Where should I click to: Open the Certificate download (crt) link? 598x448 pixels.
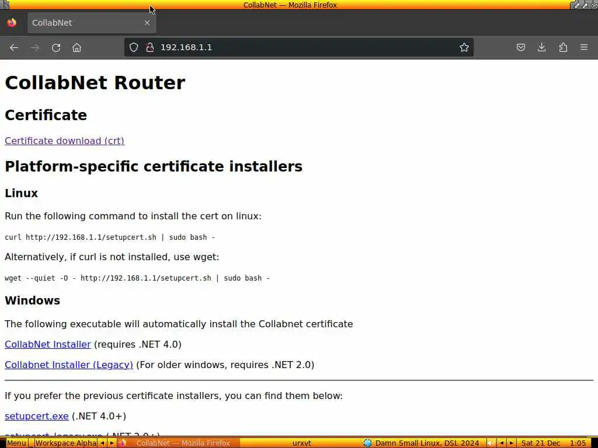(64, 141)
